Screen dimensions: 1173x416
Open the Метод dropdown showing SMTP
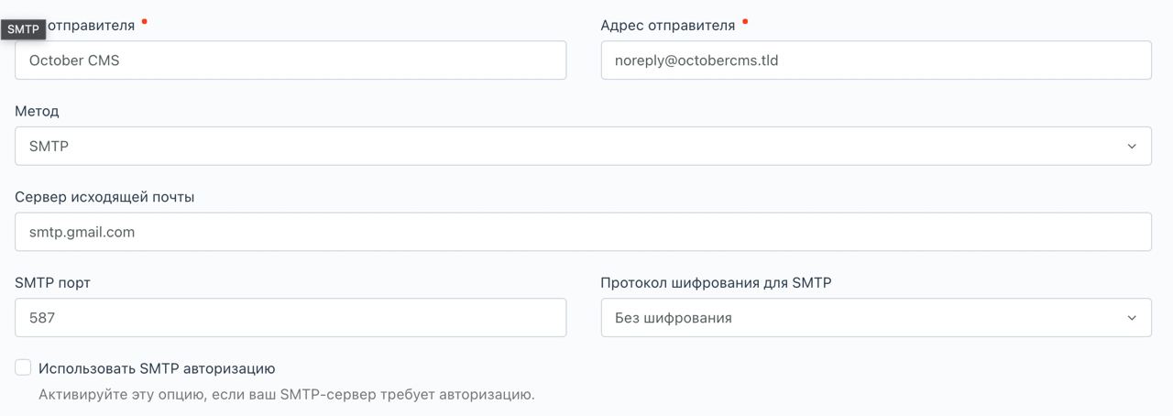[x=583, y=147]
